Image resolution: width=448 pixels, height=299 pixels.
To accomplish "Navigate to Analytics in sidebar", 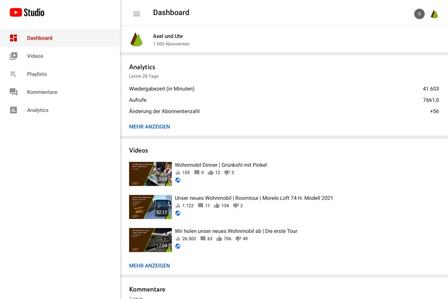I will click(38, 110).
